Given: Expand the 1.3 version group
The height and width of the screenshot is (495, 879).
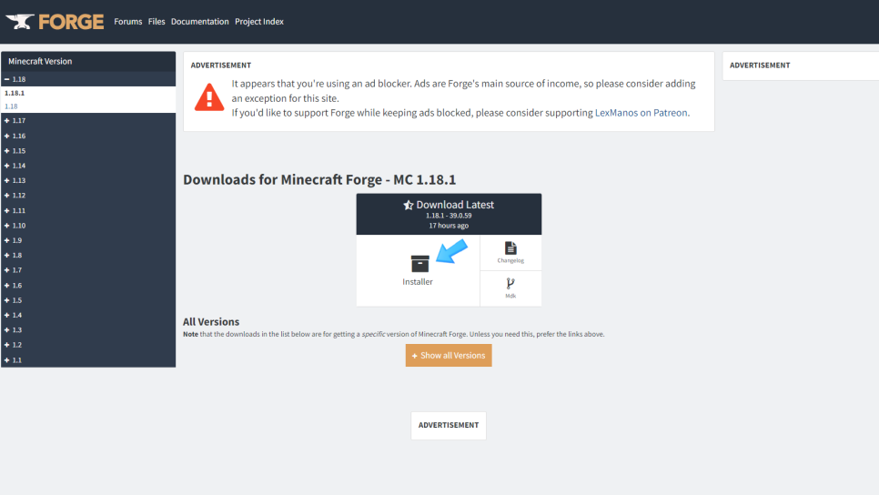Looking at the screenshot, I should pyautogui.click(x=88, y=329).
